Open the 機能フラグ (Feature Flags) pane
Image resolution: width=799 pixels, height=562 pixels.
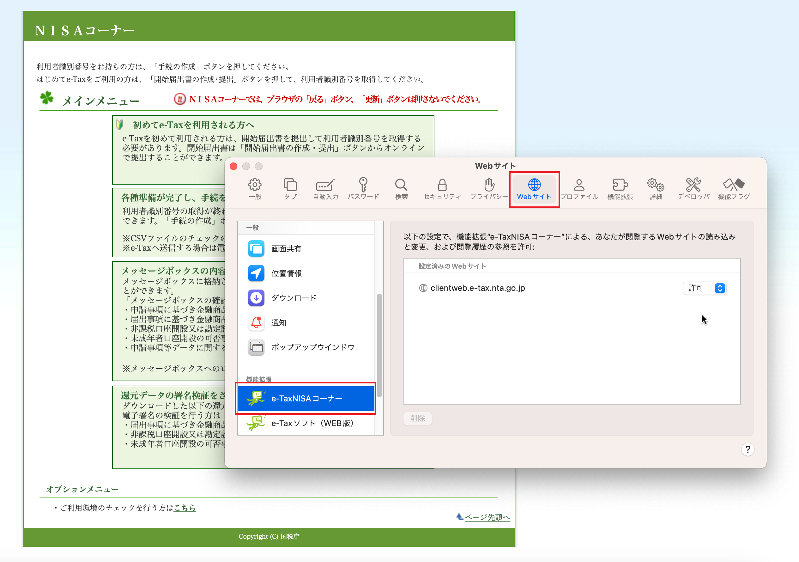[x=734, y=189]
